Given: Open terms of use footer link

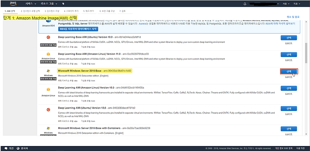Looking at the screenshot, I should click(x=301, y=148).
